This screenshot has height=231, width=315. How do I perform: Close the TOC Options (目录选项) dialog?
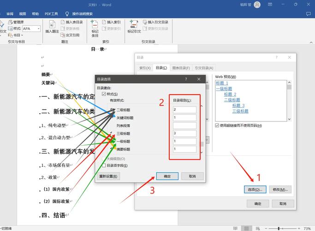pyautogui.click(x=199, y=79)
